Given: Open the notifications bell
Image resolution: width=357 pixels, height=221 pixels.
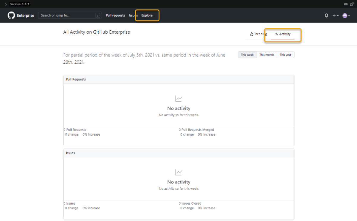Looking at the screenshot, I should pos(326,15).
